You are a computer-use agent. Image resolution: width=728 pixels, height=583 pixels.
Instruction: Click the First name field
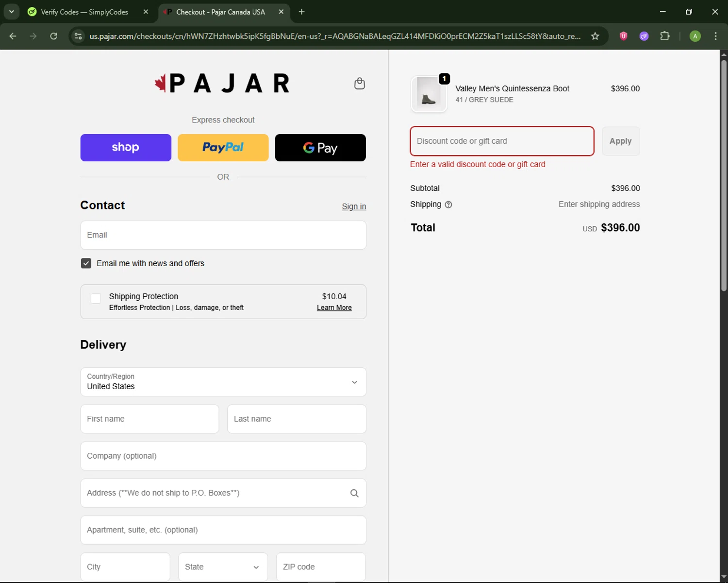(x=149, y=419)
